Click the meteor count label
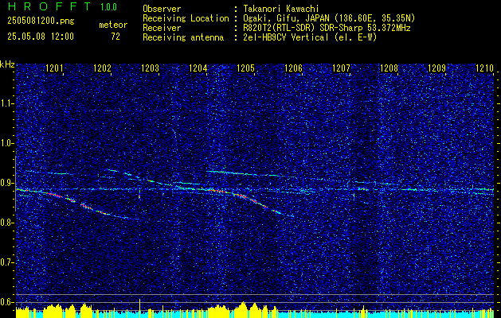Screen dimensions: 501x318 (113, 25)
